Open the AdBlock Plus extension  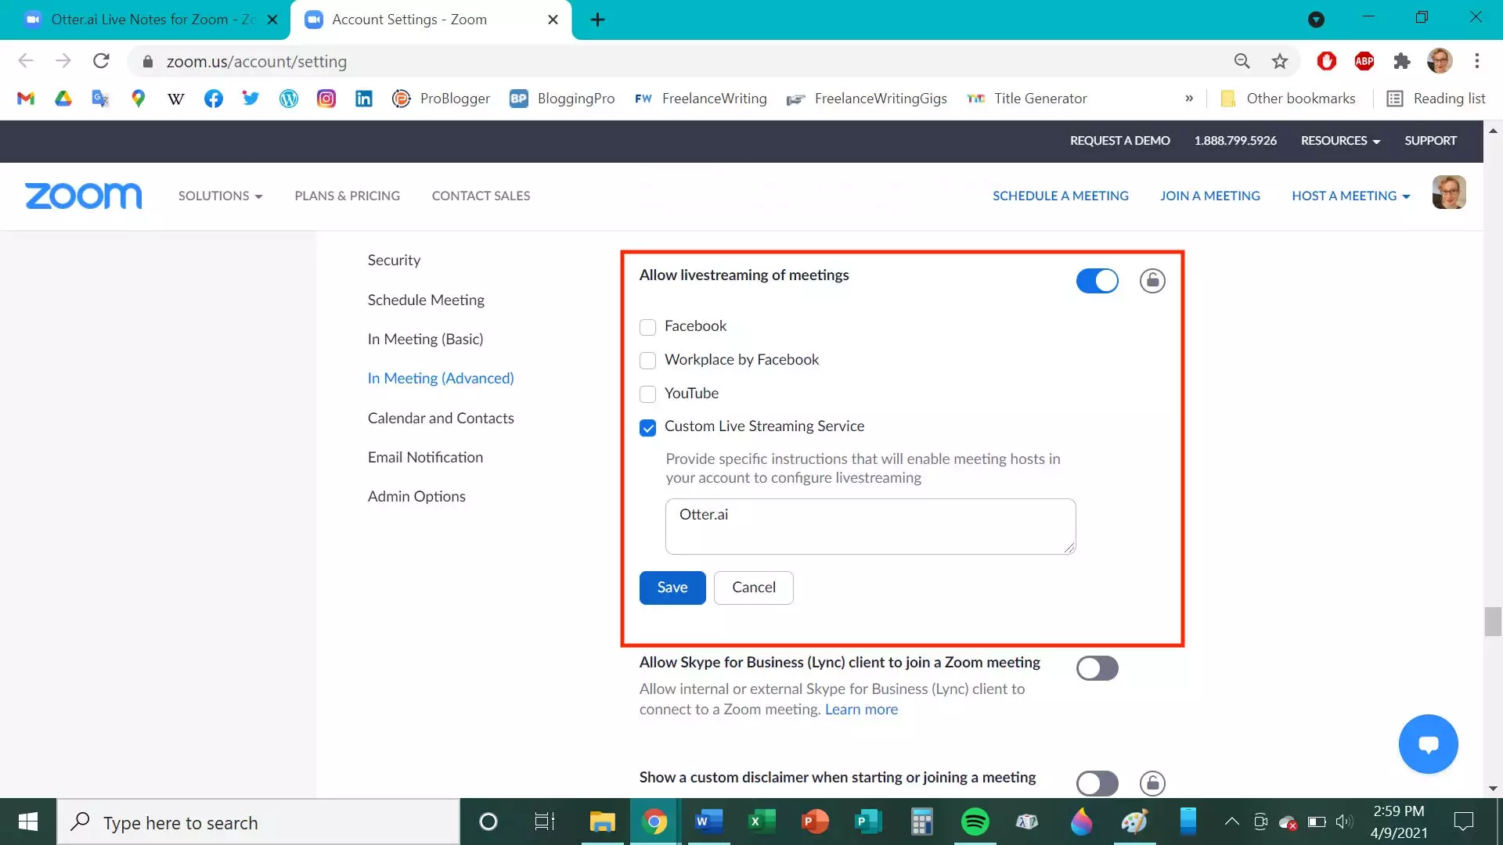click(1364, 61)
